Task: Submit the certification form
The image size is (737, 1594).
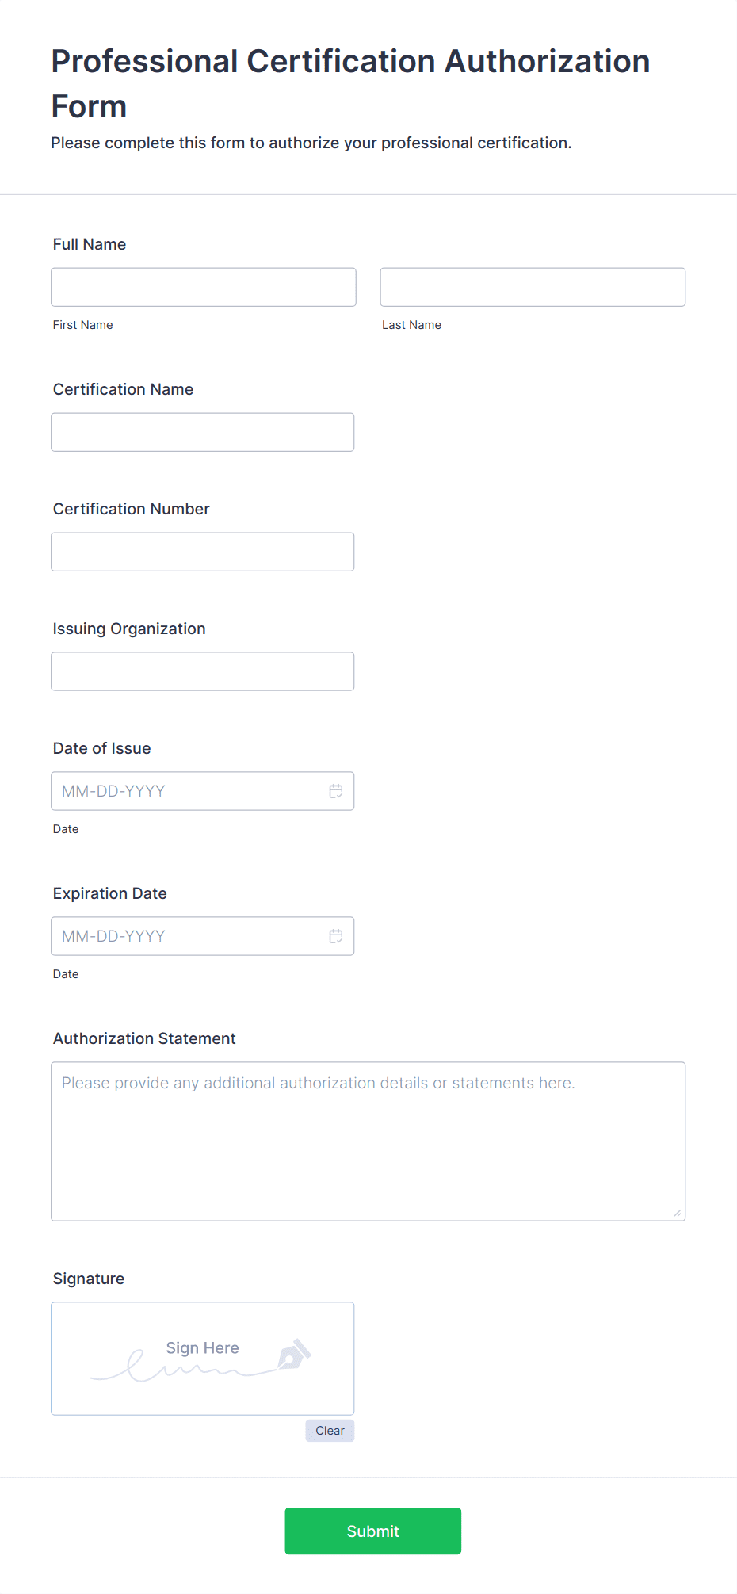Action: click(x=373, y=1531)
